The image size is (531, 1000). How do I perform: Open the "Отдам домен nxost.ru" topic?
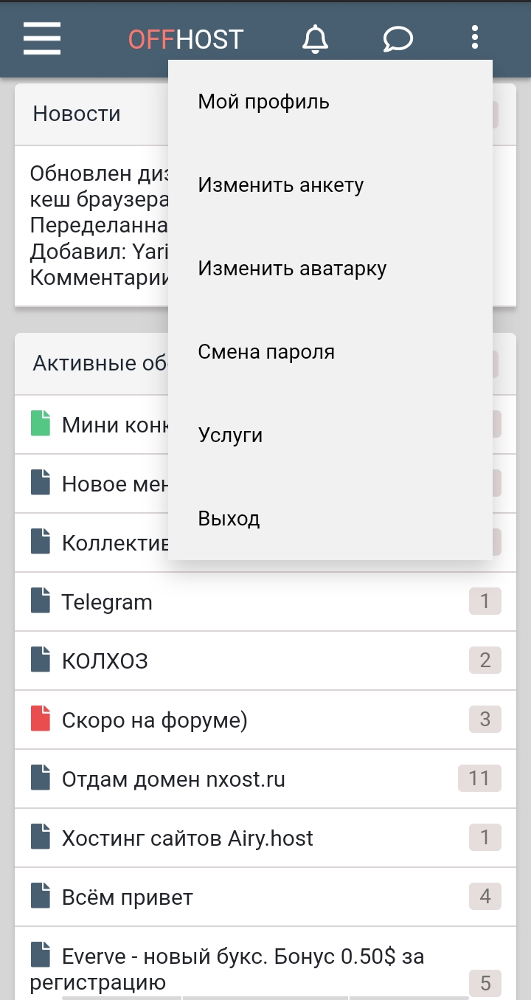(173, 779)
